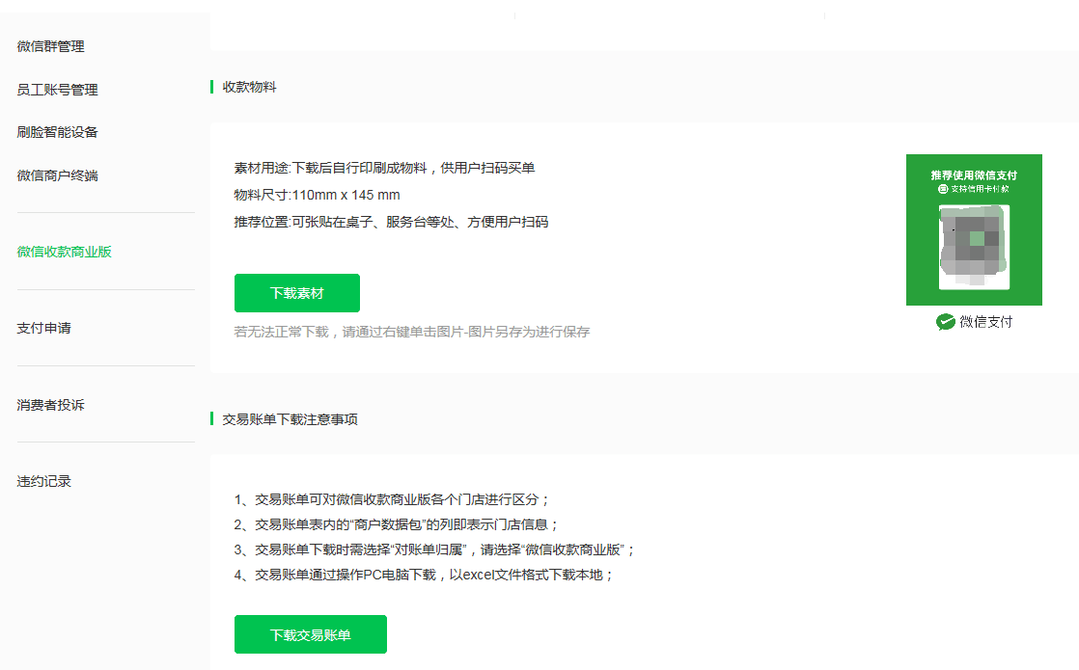Click the 下载素材 button
The height and width of the screenshot is (670, 1079).
click(x=296, y=293)
